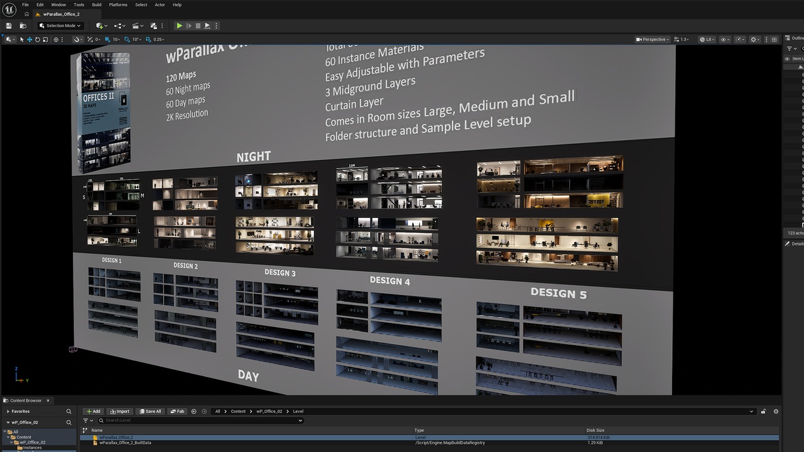Open the File menu
The image size is (804, 452).
[25, 4]
